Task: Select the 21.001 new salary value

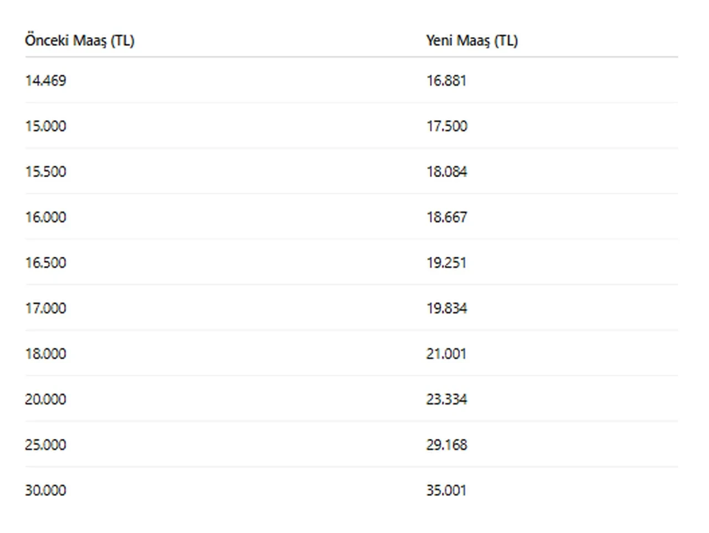Action: 446,354
